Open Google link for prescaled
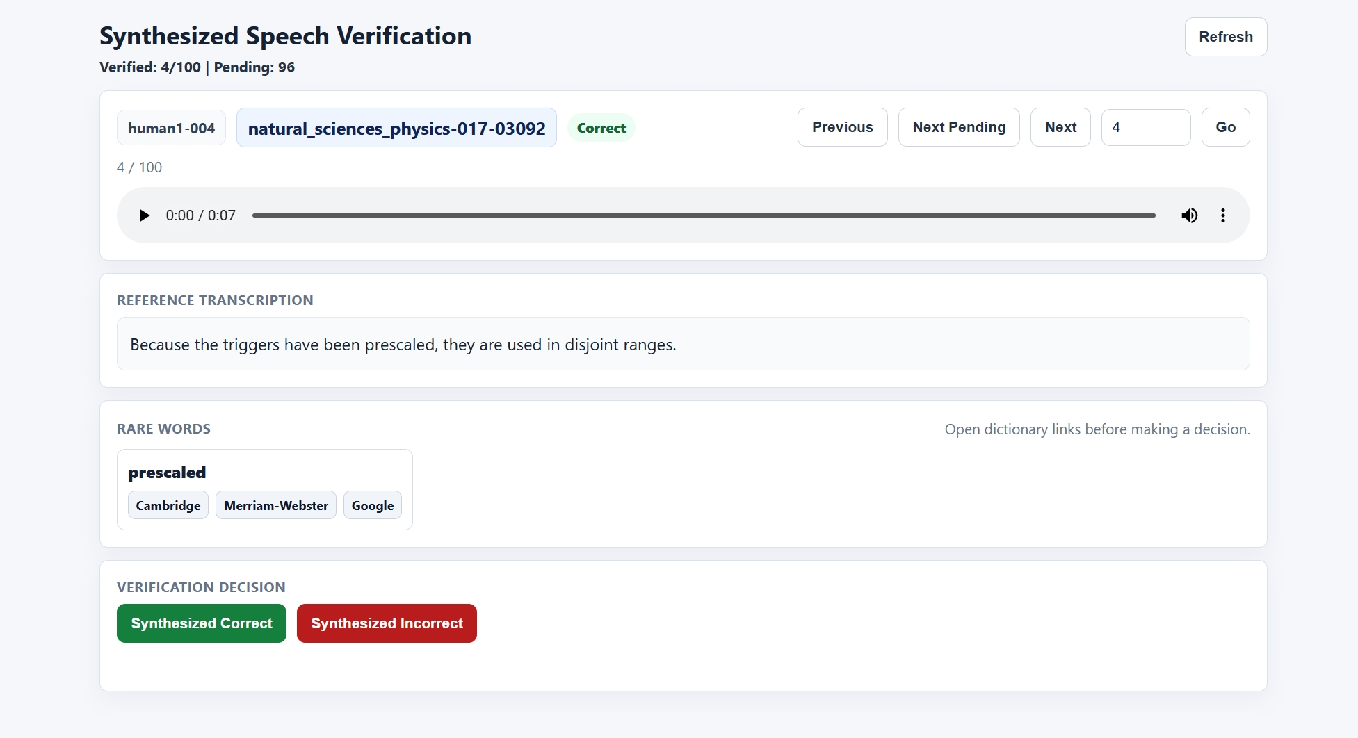1358x738 pixels. pyautogui.click(x=373, y=505)
